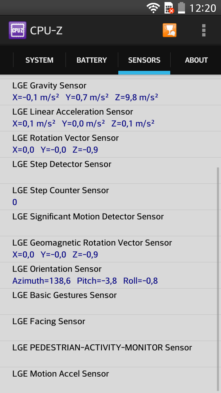
Task: Click the vertical scrollbar of sensor list
Action: [218, 279]
